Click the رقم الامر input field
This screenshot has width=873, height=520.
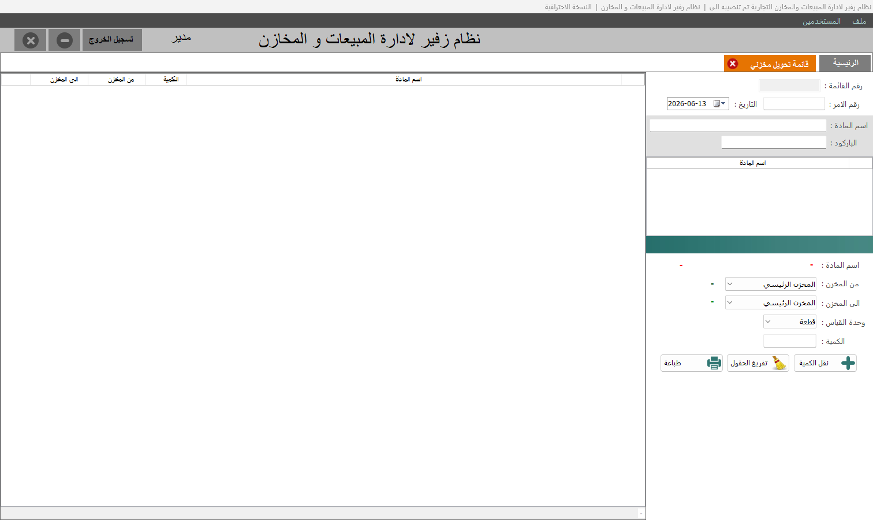click(x=794, y=104)
